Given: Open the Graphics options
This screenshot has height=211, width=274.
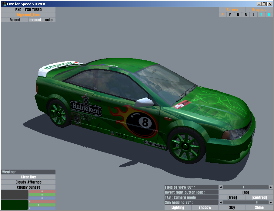Looking at the screenshot, I should click(259, 10).
